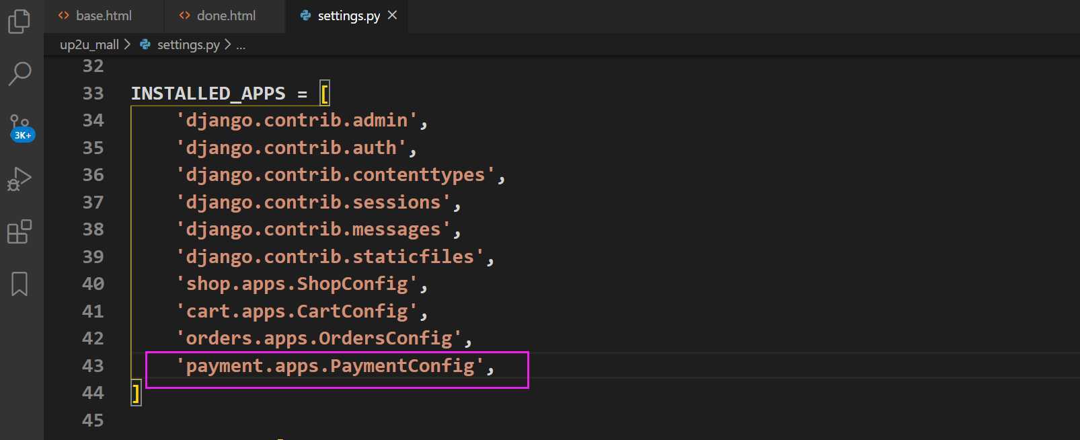Close the settings.py tab

pos(393,15)
